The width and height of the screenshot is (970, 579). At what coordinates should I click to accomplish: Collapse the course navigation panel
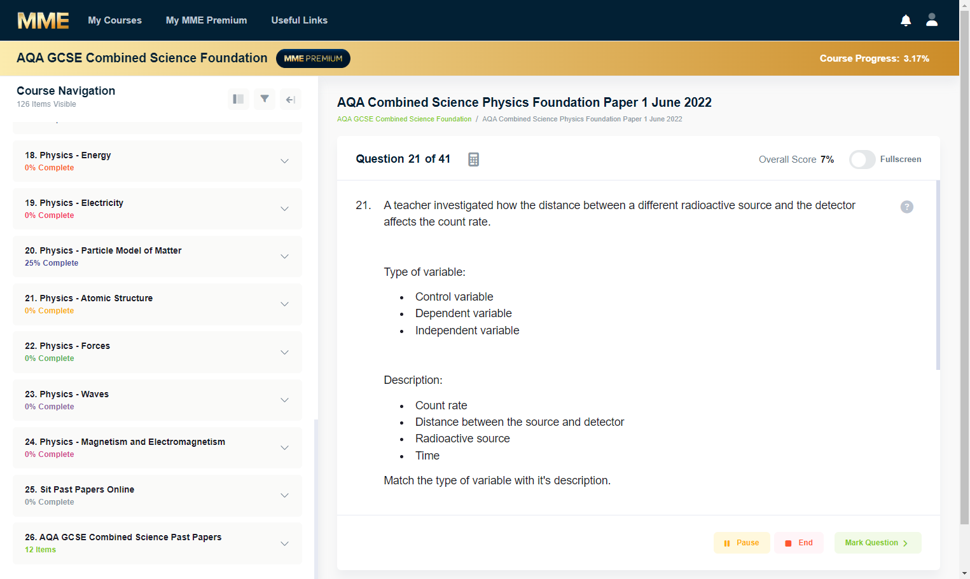pos(291,99)
